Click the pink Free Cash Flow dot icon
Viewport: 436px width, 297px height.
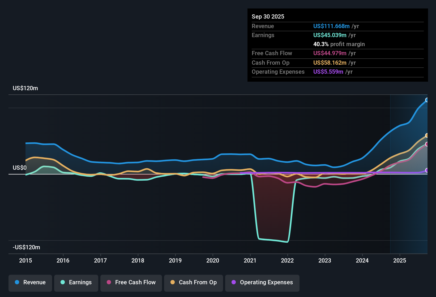108,282
